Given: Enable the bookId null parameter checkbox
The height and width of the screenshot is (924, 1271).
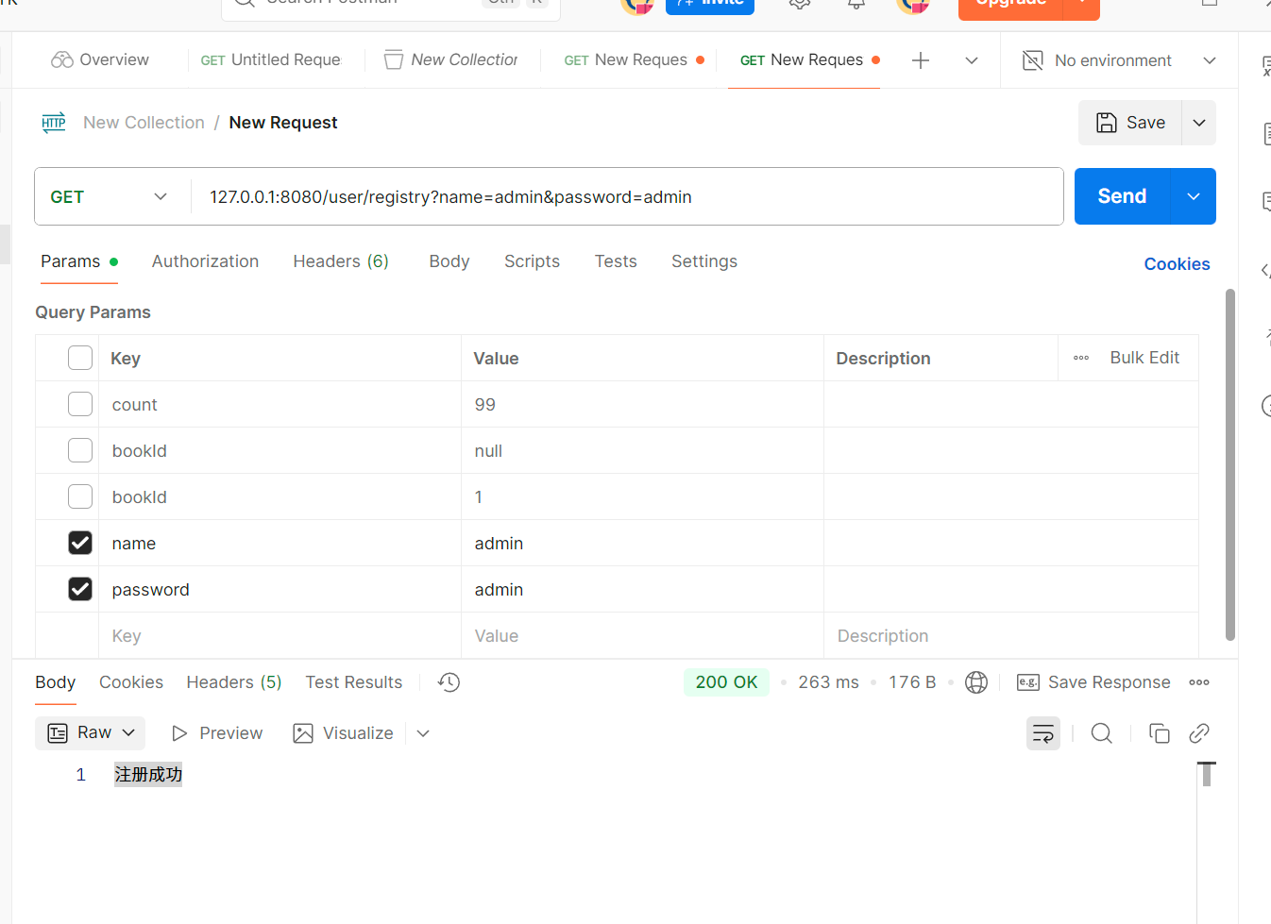Looking at the screenshot, I should pos(80,450).
